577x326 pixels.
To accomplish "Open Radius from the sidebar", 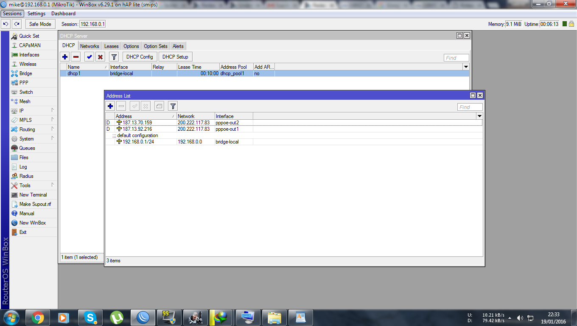I will tap(26, 176).
